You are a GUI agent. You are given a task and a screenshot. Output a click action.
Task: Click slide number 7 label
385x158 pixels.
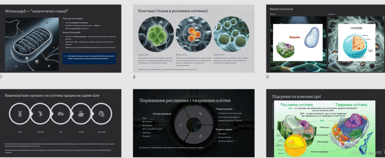(1, 77)
